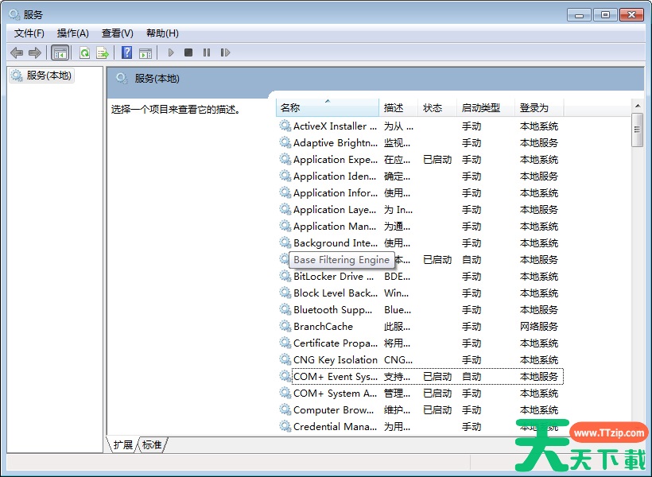Sort list by 启动类型 column header
This screenshot has width=652, height=477.
point(481,107)
